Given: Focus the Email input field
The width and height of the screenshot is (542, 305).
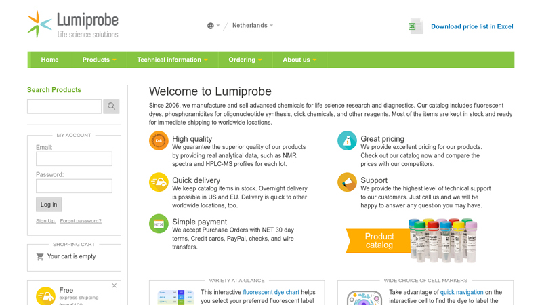Looking at the screenshot, I should point(74,159).
